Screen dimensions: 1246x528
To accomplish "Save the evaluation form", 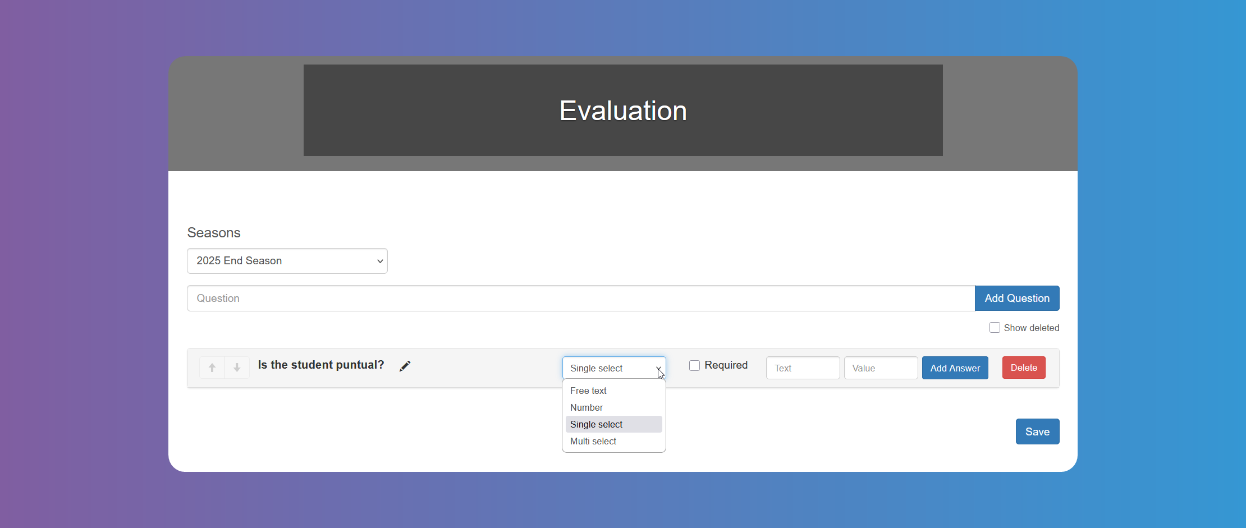I will (x=1037, y=431).
